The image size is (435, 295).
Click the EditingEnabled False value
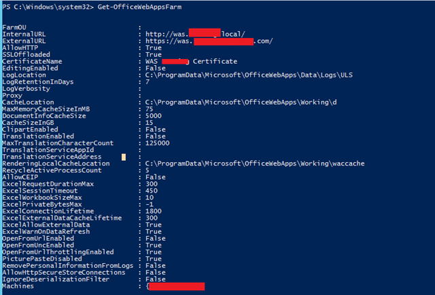156,68
